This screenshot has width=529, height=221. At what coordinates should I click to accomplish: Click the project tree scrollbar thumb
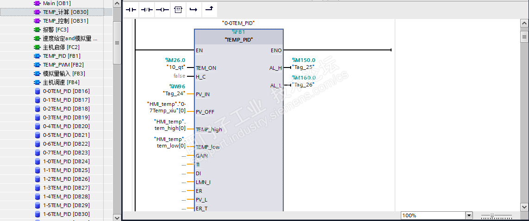point(117,43)
